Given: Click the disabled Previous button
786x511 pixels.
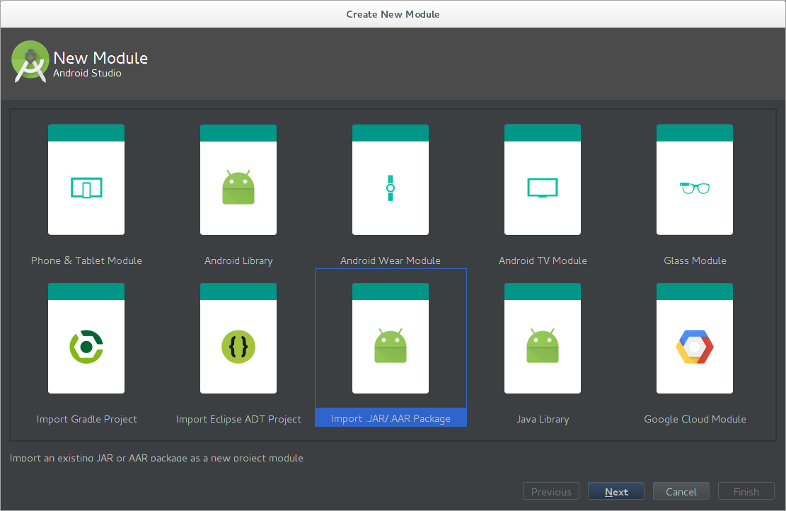Looking at the screenshot, I should (551, 491).
